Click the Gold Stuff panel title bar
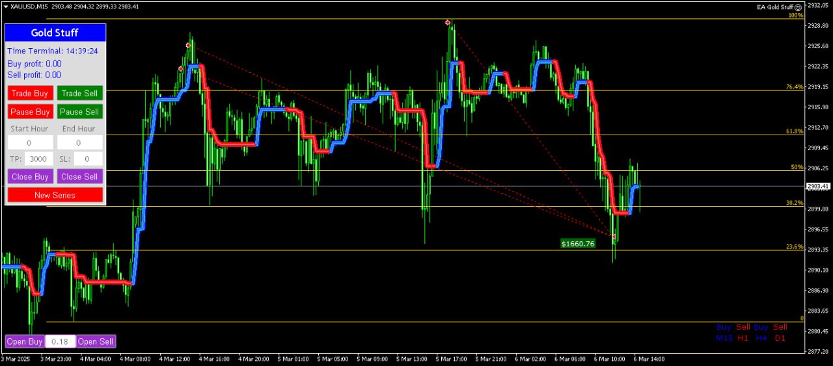 [x=55, y=33]
